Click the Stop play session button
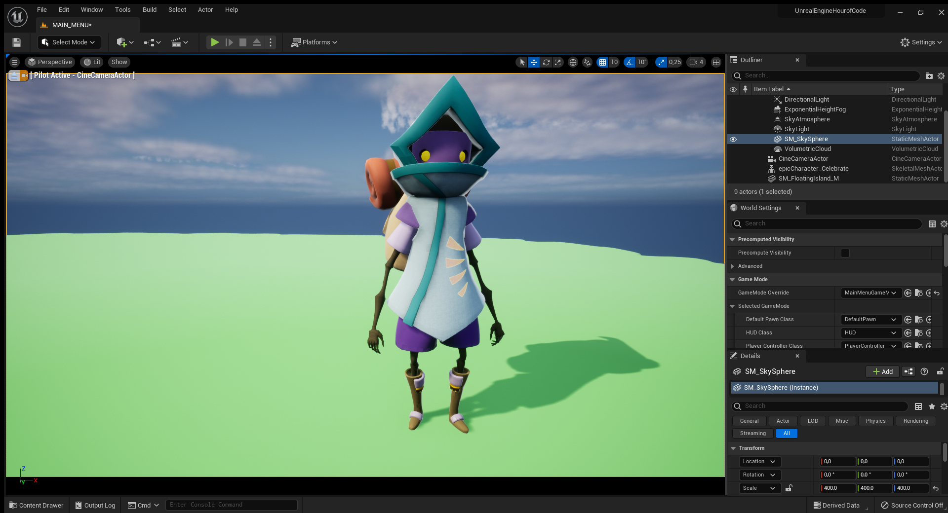 243,42
